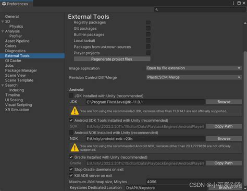Screen dimensions: 247x191
Task: Click the JDK warning triangle icon
Action: click(75, 111)
